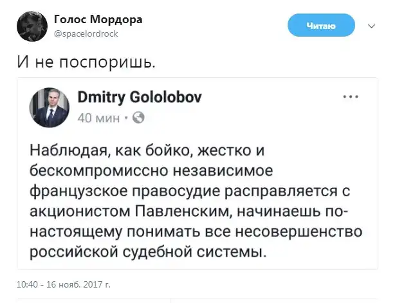
Task: Open the three-dots post menu
Action: coord(351,98)
